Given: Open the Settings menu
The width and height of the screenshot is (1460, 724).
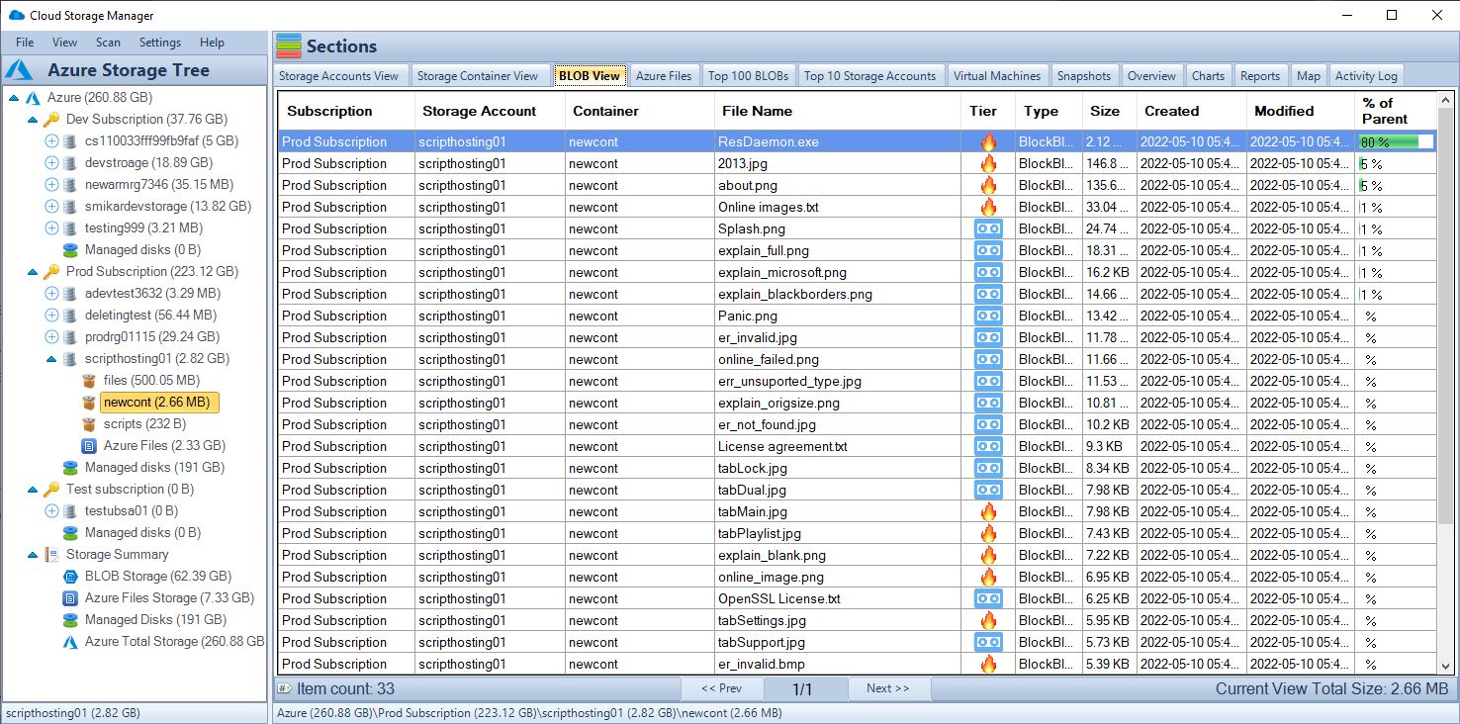Looking at the screenshot, I should click(160, 43).
